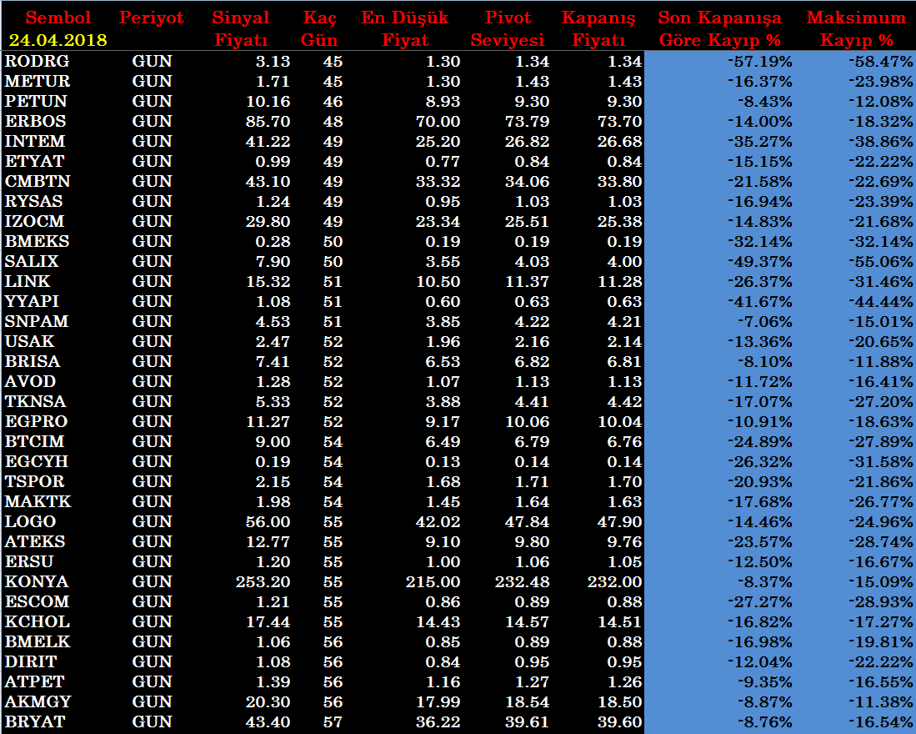Click RODRG maximum loss -58.47%
The image size is (916, 734).
coord(881,62)
